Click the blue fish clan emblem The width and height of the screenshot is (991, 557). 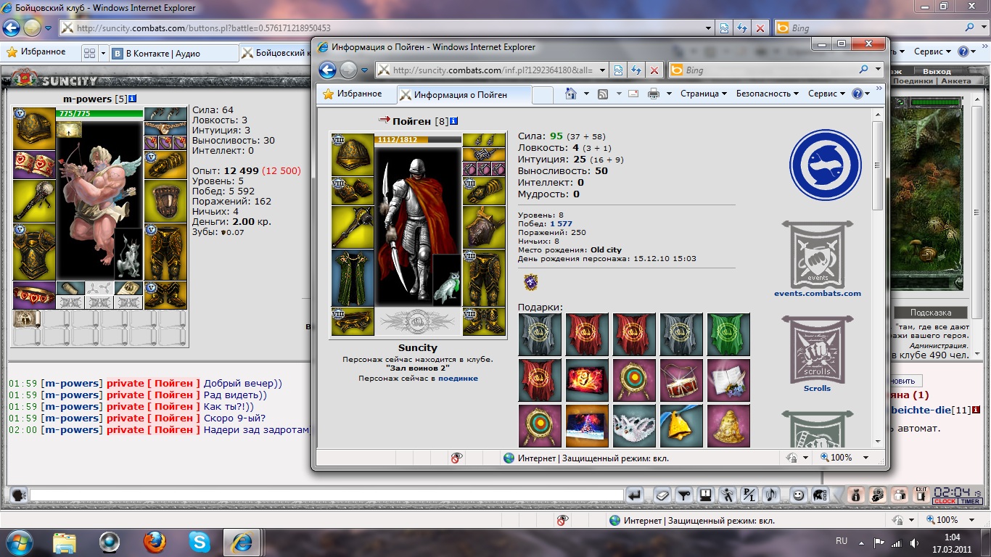[x=825, y=165]
